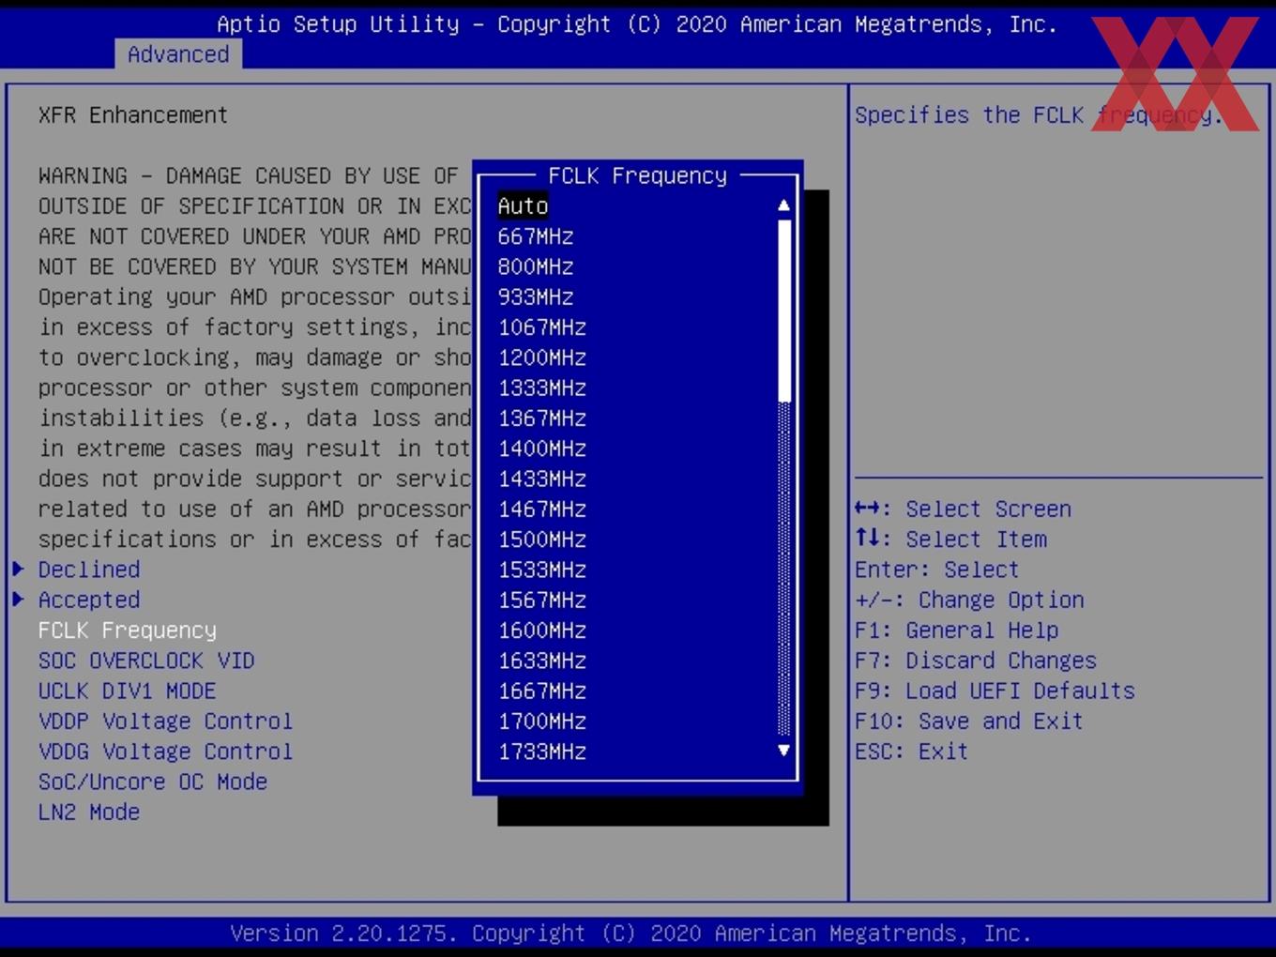Choose 933MHz FCLK frequency
This screenshot has width=1276, height=957.
tap(536, 297)
